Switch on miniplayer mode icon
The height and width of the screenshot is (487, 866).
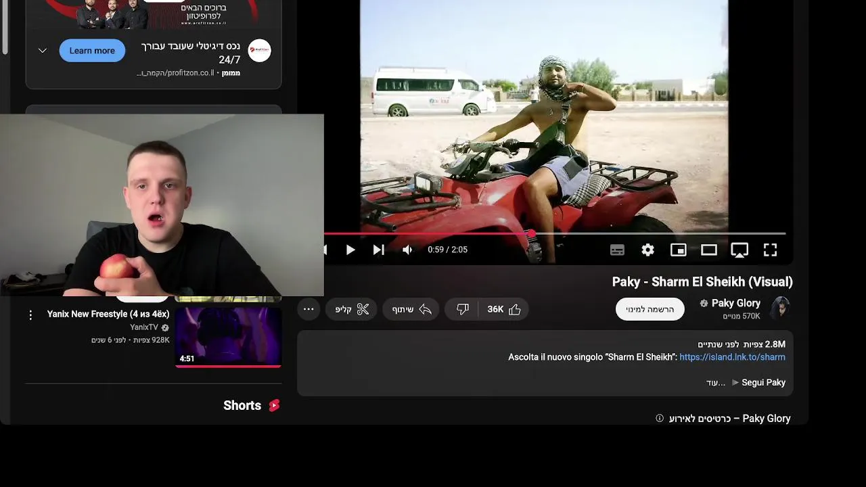[x=678, y=250]
